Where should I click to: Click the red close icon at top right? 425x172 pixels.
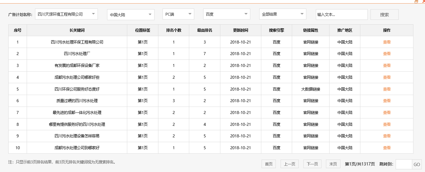(423, 1)
